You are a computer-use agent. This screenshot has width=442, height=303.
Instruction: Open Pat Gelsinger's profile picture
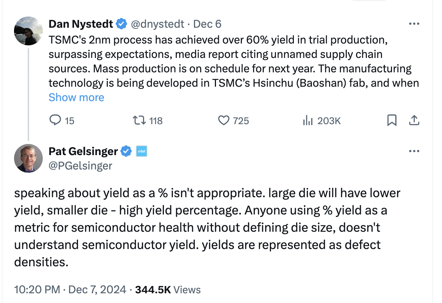pyautogui.click(x=28, y=158)
